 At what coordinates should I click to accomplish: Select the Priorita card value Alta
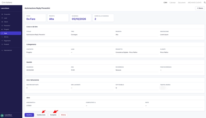pyautogui.click(x=51, y=19)
